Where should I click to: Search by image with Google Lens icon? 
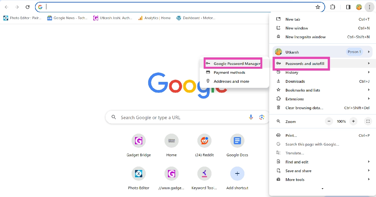click(262, 117)
